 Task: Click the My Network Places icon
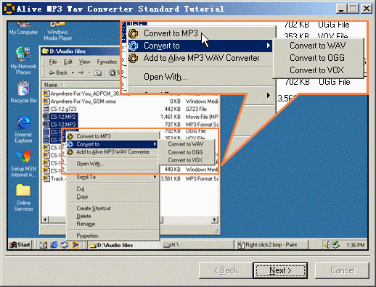point(23,61)
